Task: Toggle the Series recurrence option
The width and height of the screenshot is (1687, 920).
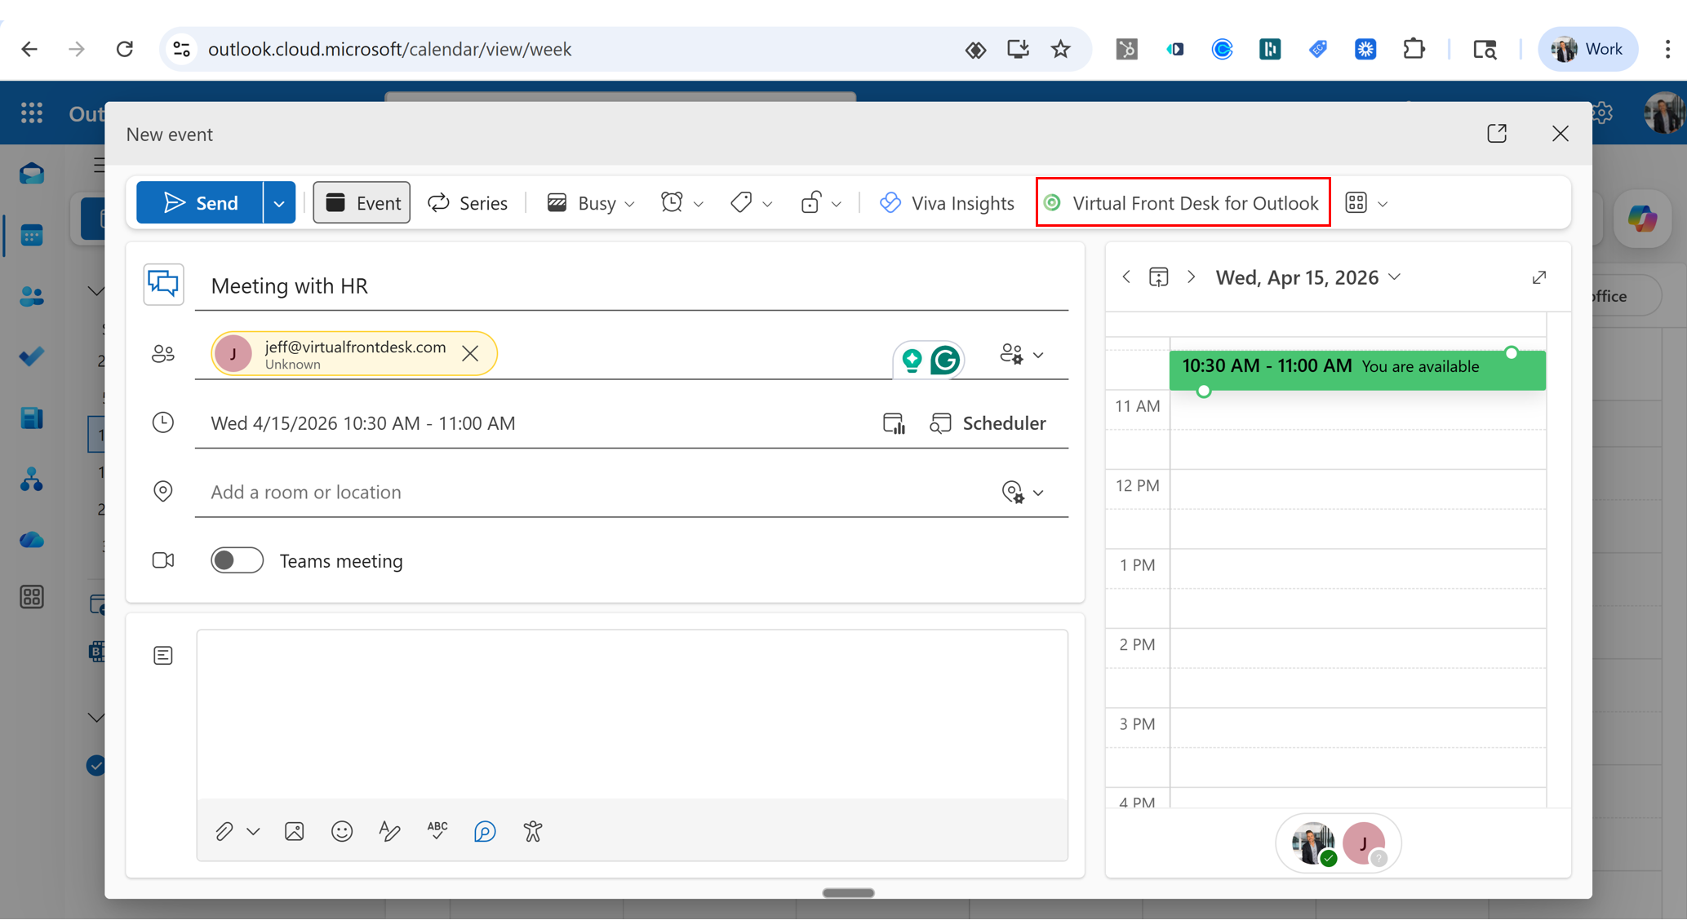Action: click(468, 202)
